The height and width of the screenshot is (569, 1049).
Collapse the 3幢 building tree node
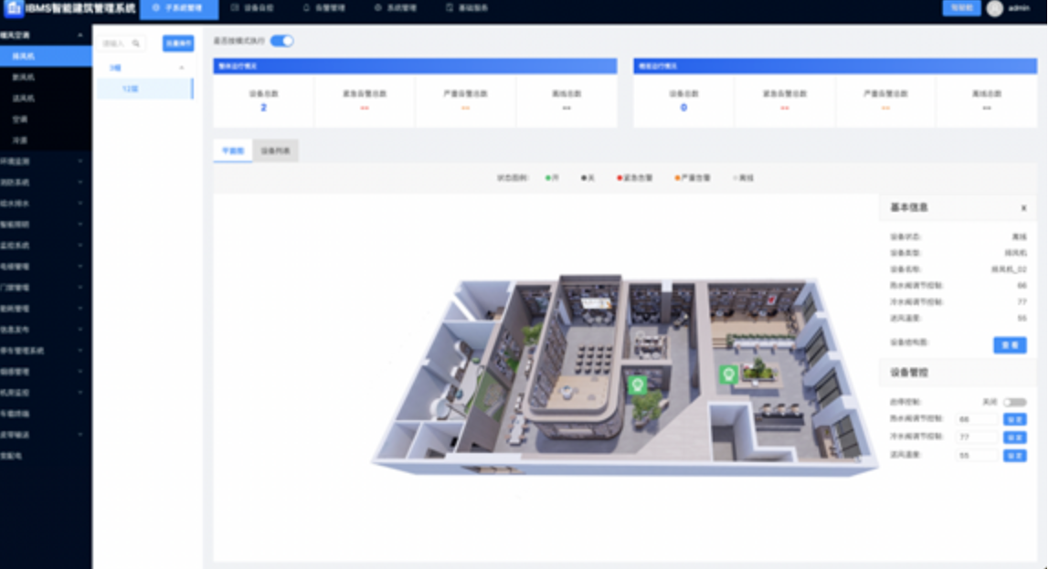point(181,68)
